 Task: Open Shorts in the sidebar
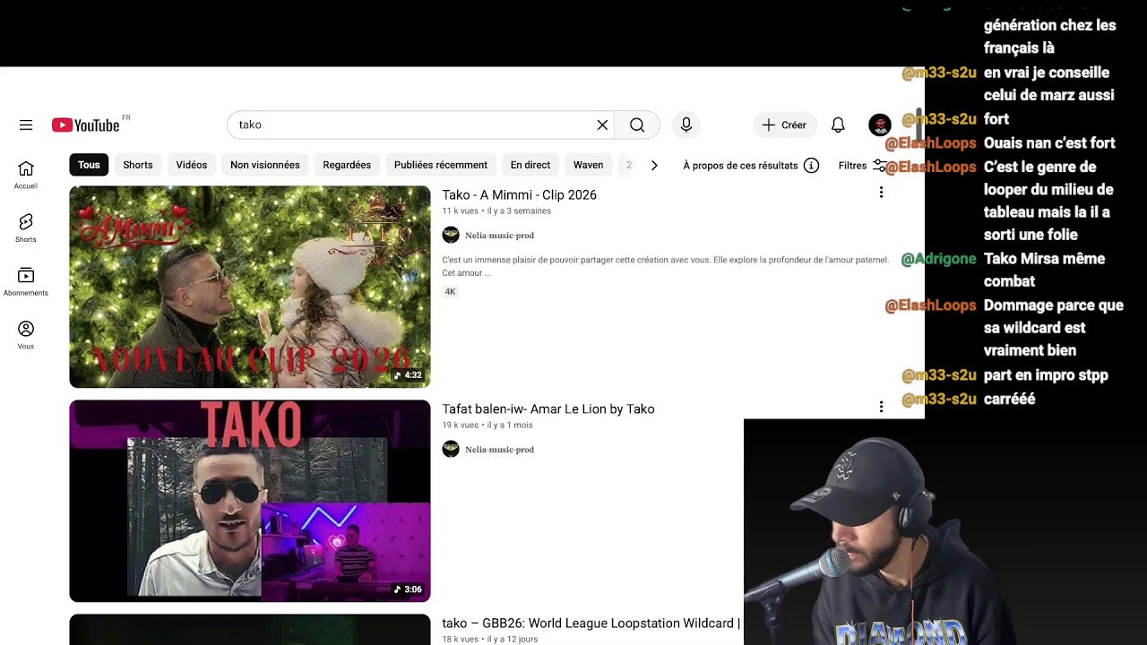26,228
